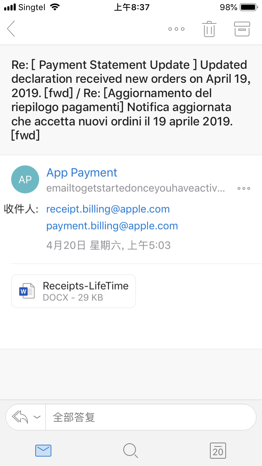Screen dimensions: 262x466
Task: Tap the AP sender avatar
Action: coord(25,180)
